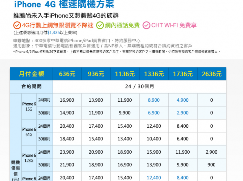Select 12,400 for iPhone 6 64G 24個月, 1336元
This screenshot has height=181, width=243.
click(x=154, y=126)
